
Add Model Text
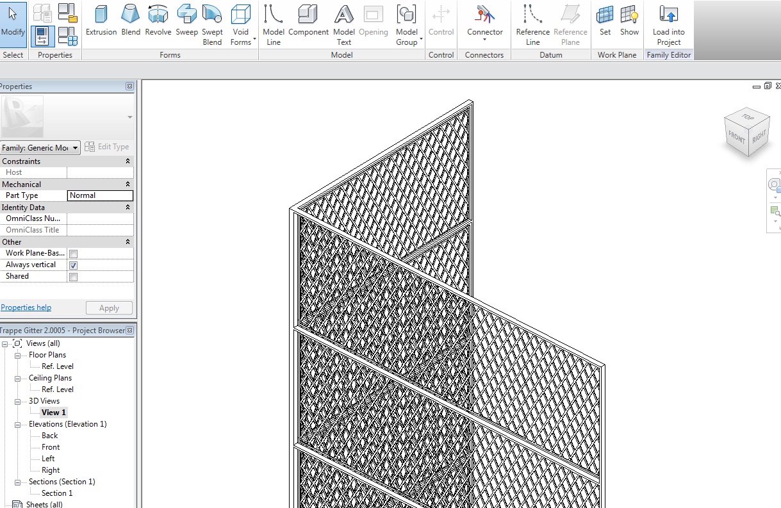[x=344, y=25]
